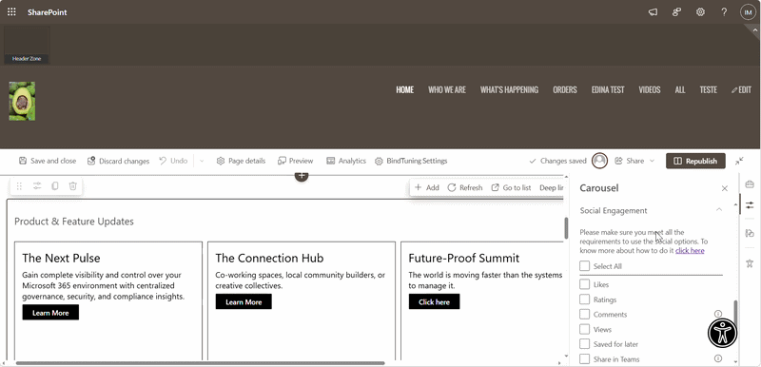This screenshot has width=761, height=367.
Task: Click Save and close
Action: click(x=48, y=161)
